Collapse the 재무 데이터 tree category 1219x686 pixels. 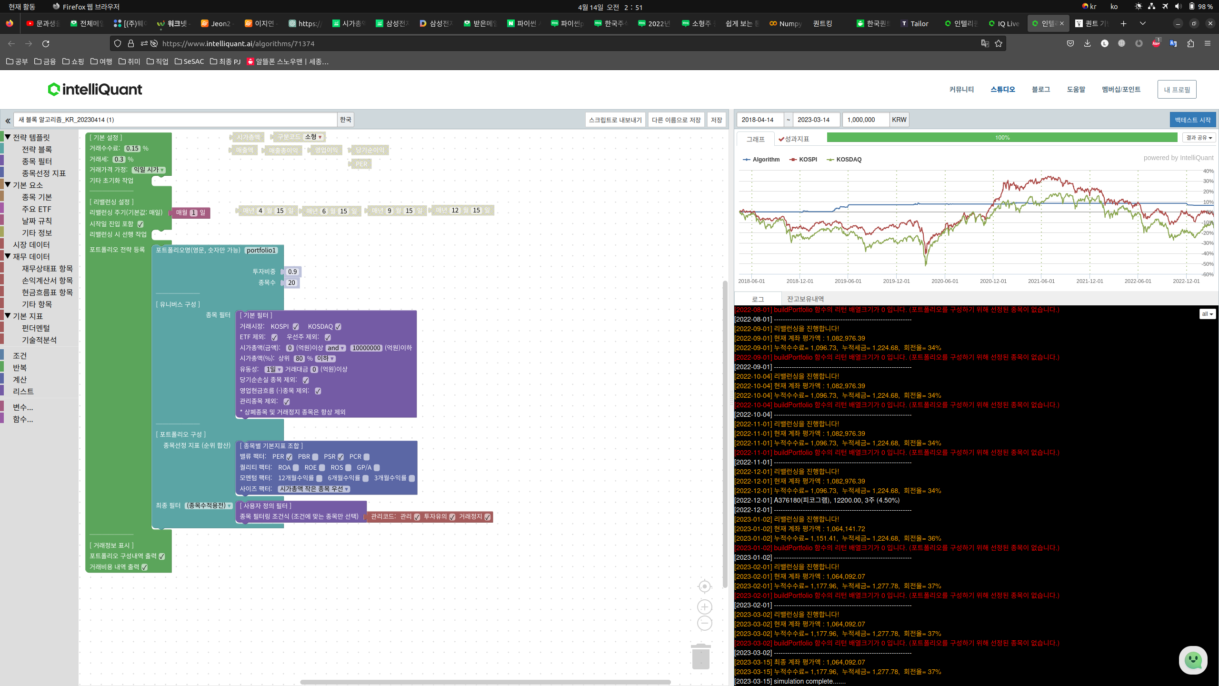pos(8,256)
